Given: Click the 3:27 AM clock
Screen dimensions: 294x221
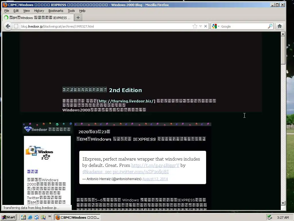Looking at the screenshot, I should click(x=283, y=218).
